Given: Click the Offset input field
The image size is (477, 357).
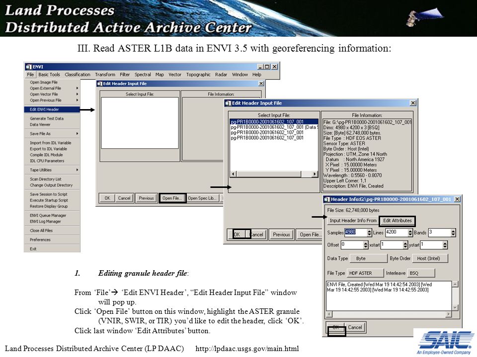Looking at the screenshot, I should pyautogui.click(x=352, y=244).
